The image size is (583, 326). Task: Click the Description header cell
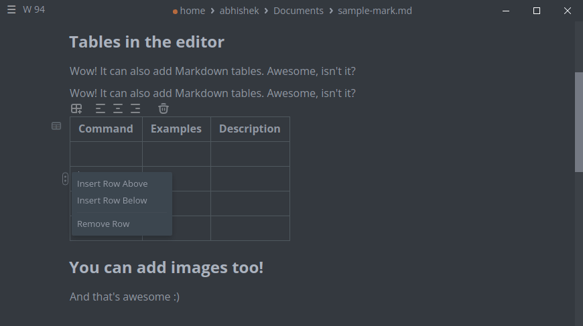click(x=250, y=129)
